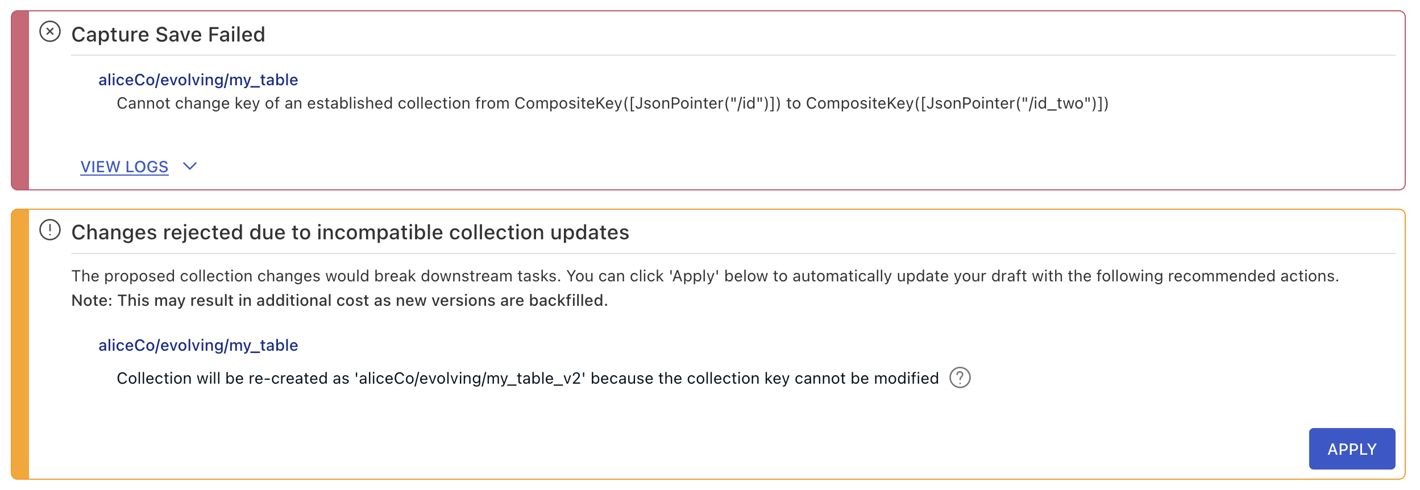
Task: Expand logs with the chevron arrow
Action: pos(190,167)
